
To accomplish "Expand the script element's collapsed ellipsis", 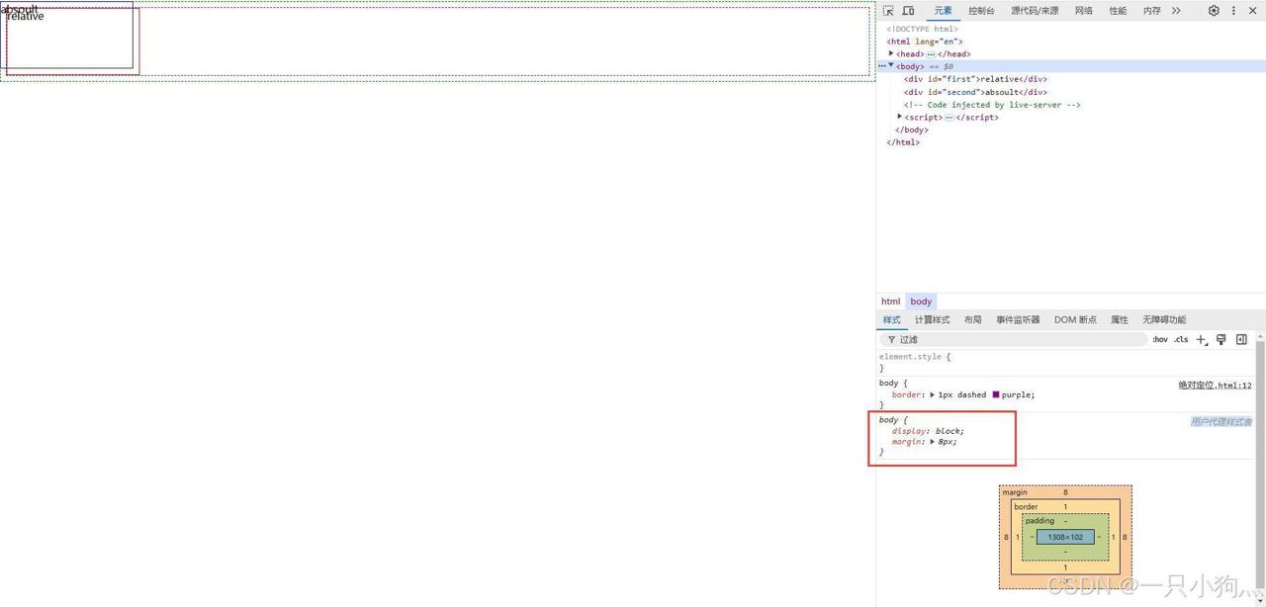I will 949,118.
